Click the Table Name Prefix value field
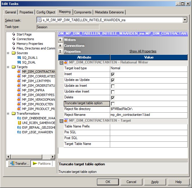The height and width of the screenshot is (188, 192). click(149, 127)
